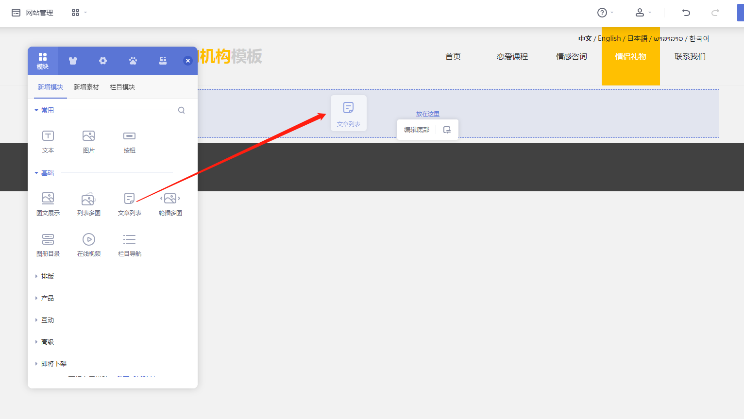Switch site language to 한국어
Screen dimensions: 744x419
click(699, 38)
